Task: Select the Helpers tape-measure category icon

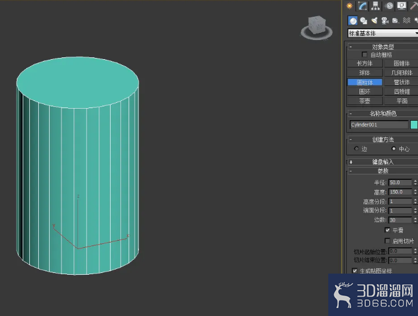Action: point(396,21)
